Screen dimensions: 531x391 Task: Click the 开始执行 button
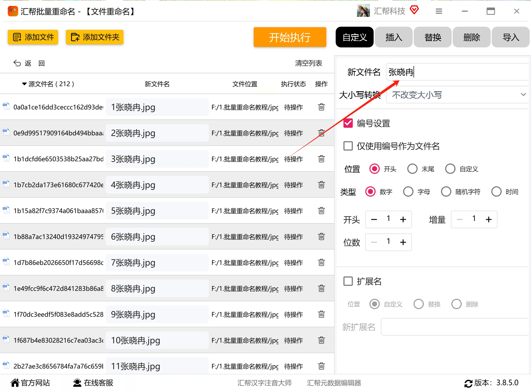click(290, 37)
